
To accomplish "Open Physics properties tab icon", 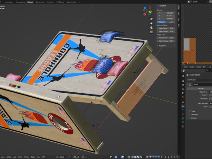I will click(x=183, y=114).
